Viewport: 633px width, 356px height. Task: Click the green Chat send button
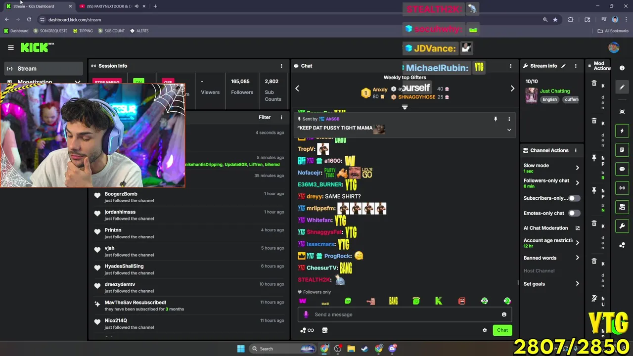[502, 330]
